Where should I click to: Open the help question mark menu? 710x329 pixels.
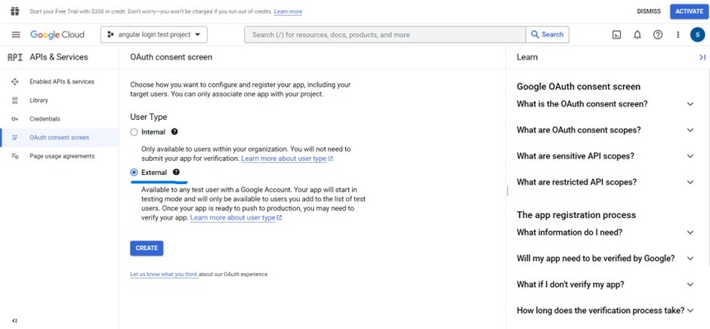click(x=657, y=35)
